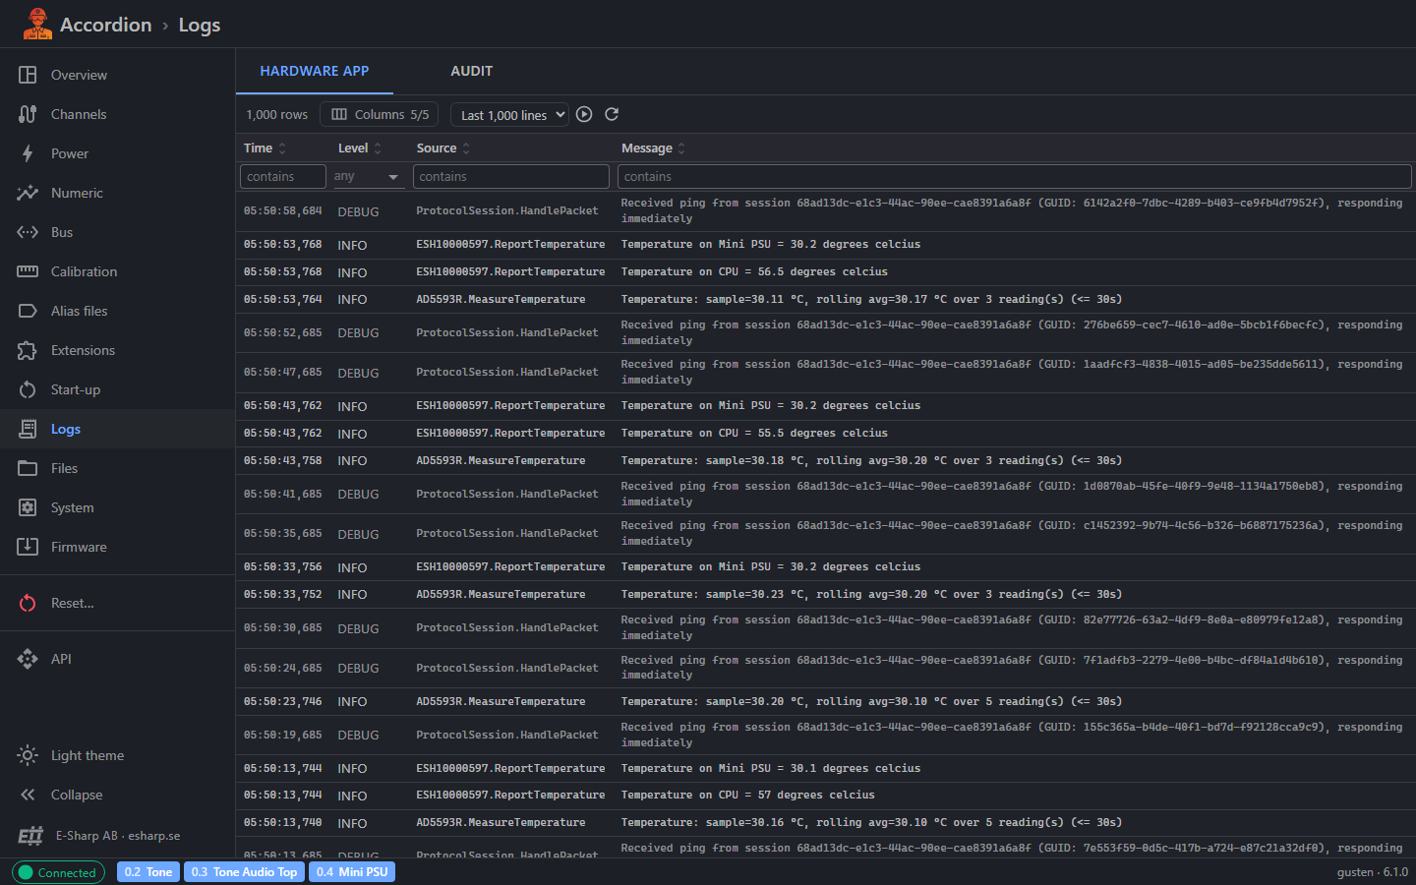Click the 0.2 Tone chip
The width and height of the screenshot is (1416, 885).
point(148,872)
